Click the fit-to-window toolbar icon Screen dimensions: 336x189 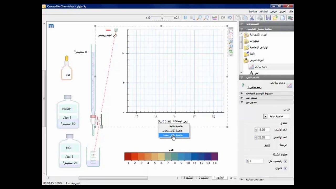(192, 18)
